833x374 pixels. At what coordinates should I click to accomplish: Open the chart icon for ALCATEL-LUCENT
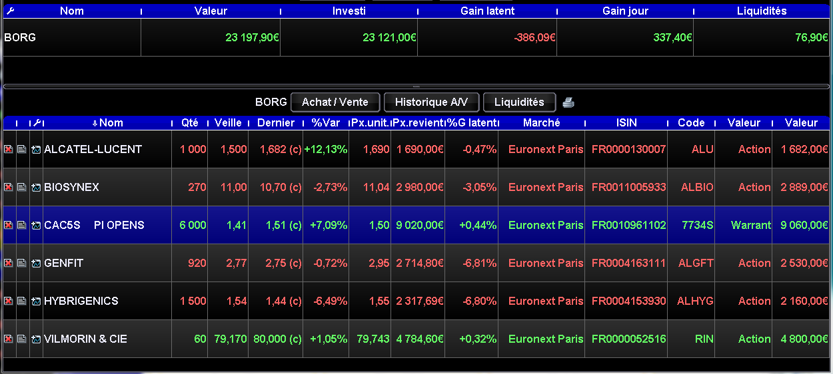(x=36, y=150)
